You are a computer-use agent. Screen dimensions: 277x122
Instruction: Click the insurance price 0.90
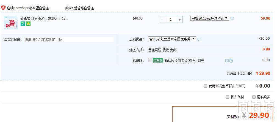(266, 60)
